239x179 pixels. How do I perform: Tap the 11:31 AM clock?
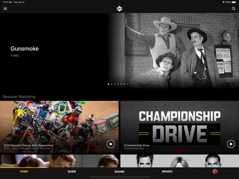pyautogui.click(x=7, y=2)
